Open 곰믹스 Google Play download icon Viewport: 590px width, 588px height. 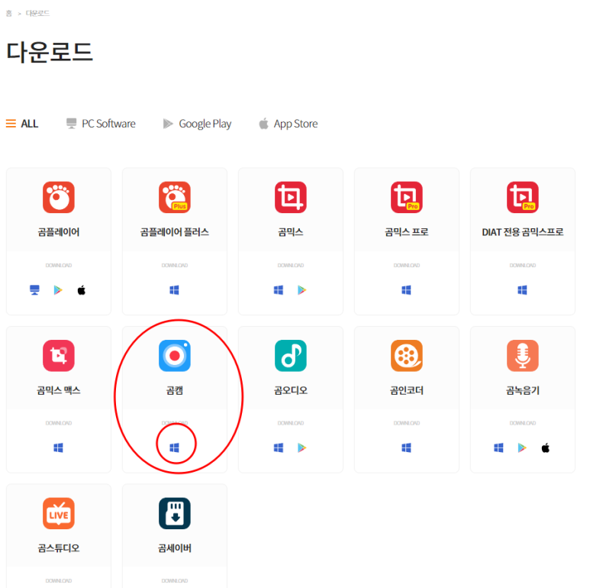[301, 290]
